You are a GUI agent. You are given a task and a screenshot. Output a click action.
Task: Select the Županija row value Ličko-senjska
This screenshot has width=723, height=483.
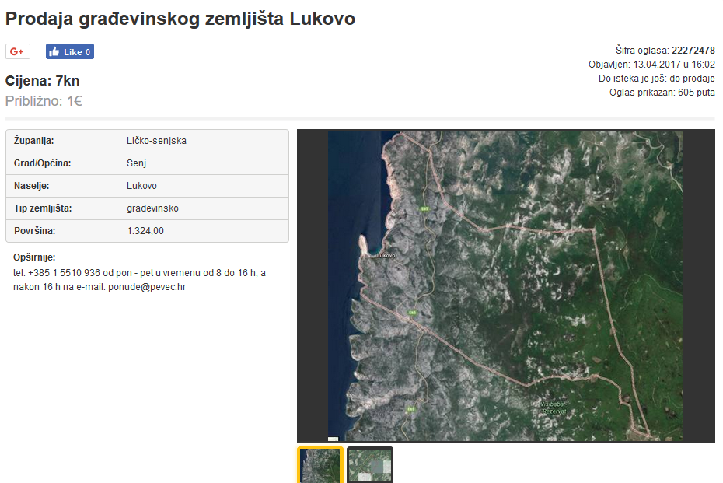click(x=156, y=141)
